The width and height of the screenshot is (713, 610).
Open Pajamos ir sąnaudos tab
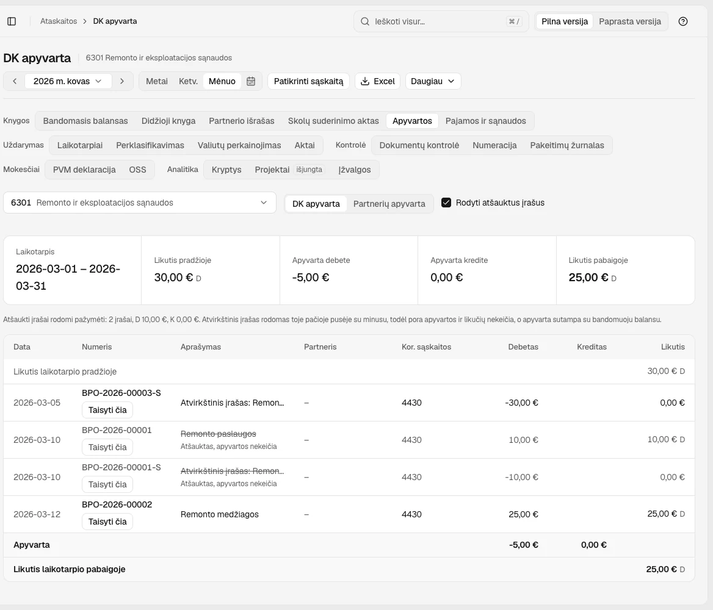tap(486, 121)
